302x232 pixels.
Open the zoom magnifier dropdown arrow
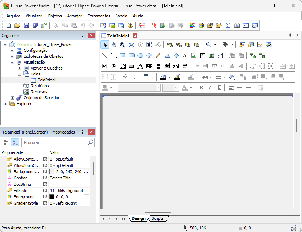(215, 45)
